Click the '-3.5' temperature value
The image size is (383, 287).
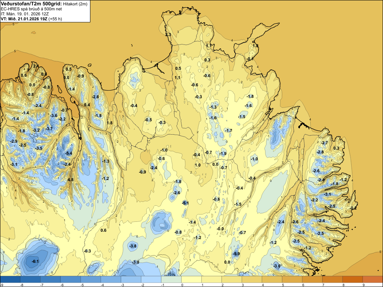[39, 148]
